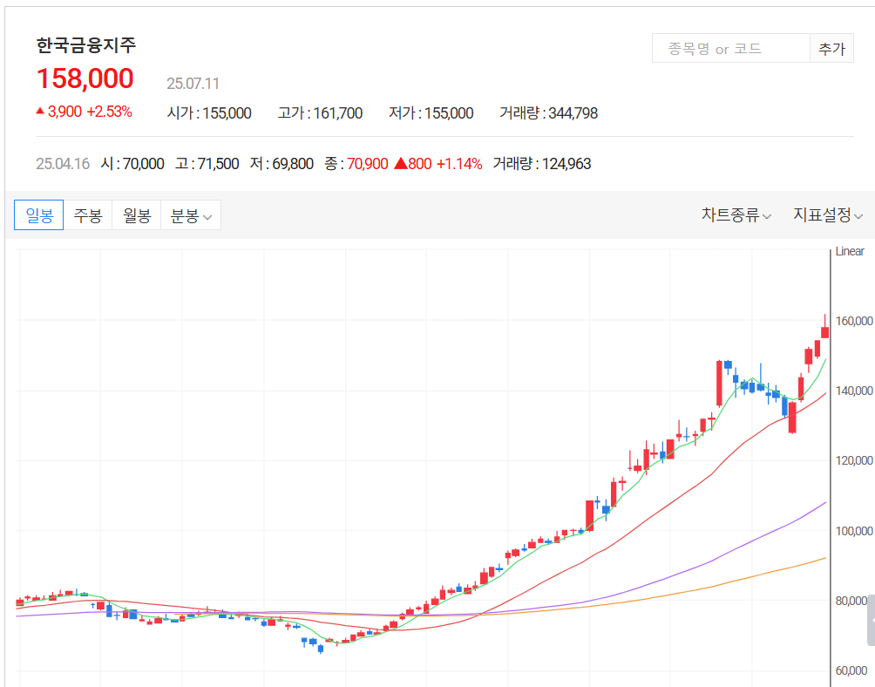Click the hovered open 시 : 70,000

tap(132, 164)
